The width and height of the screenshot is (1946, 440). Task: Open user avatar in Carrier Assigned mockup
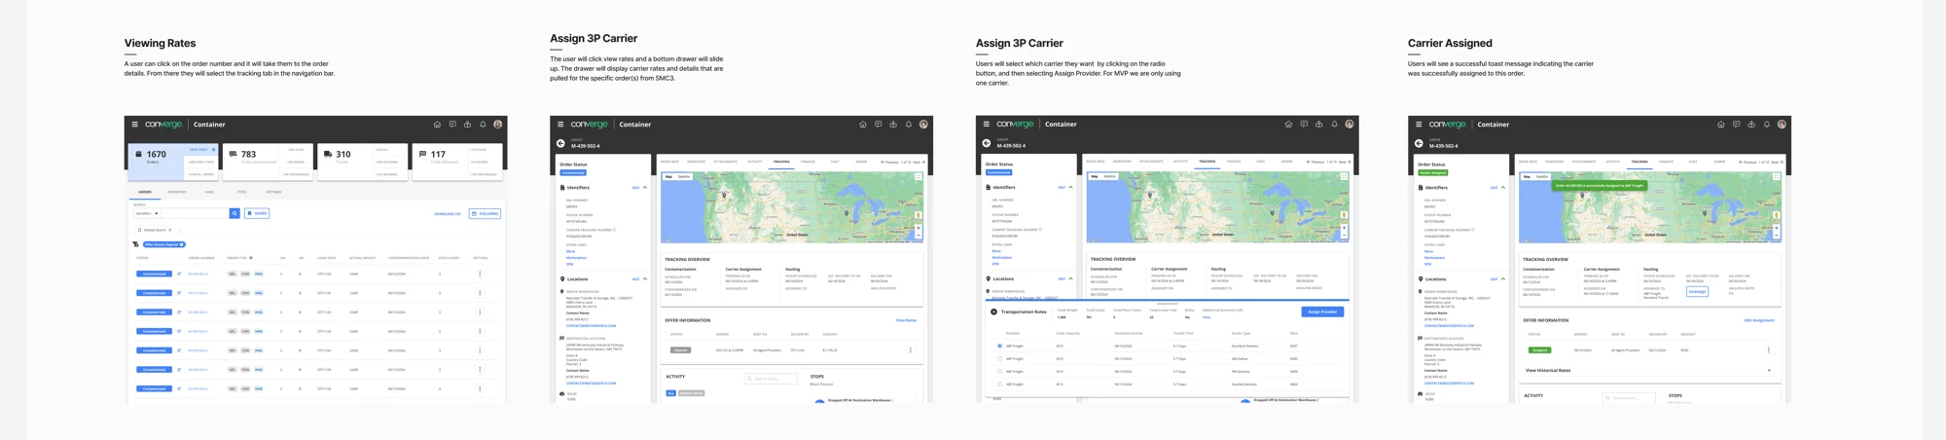(1783, 125)
